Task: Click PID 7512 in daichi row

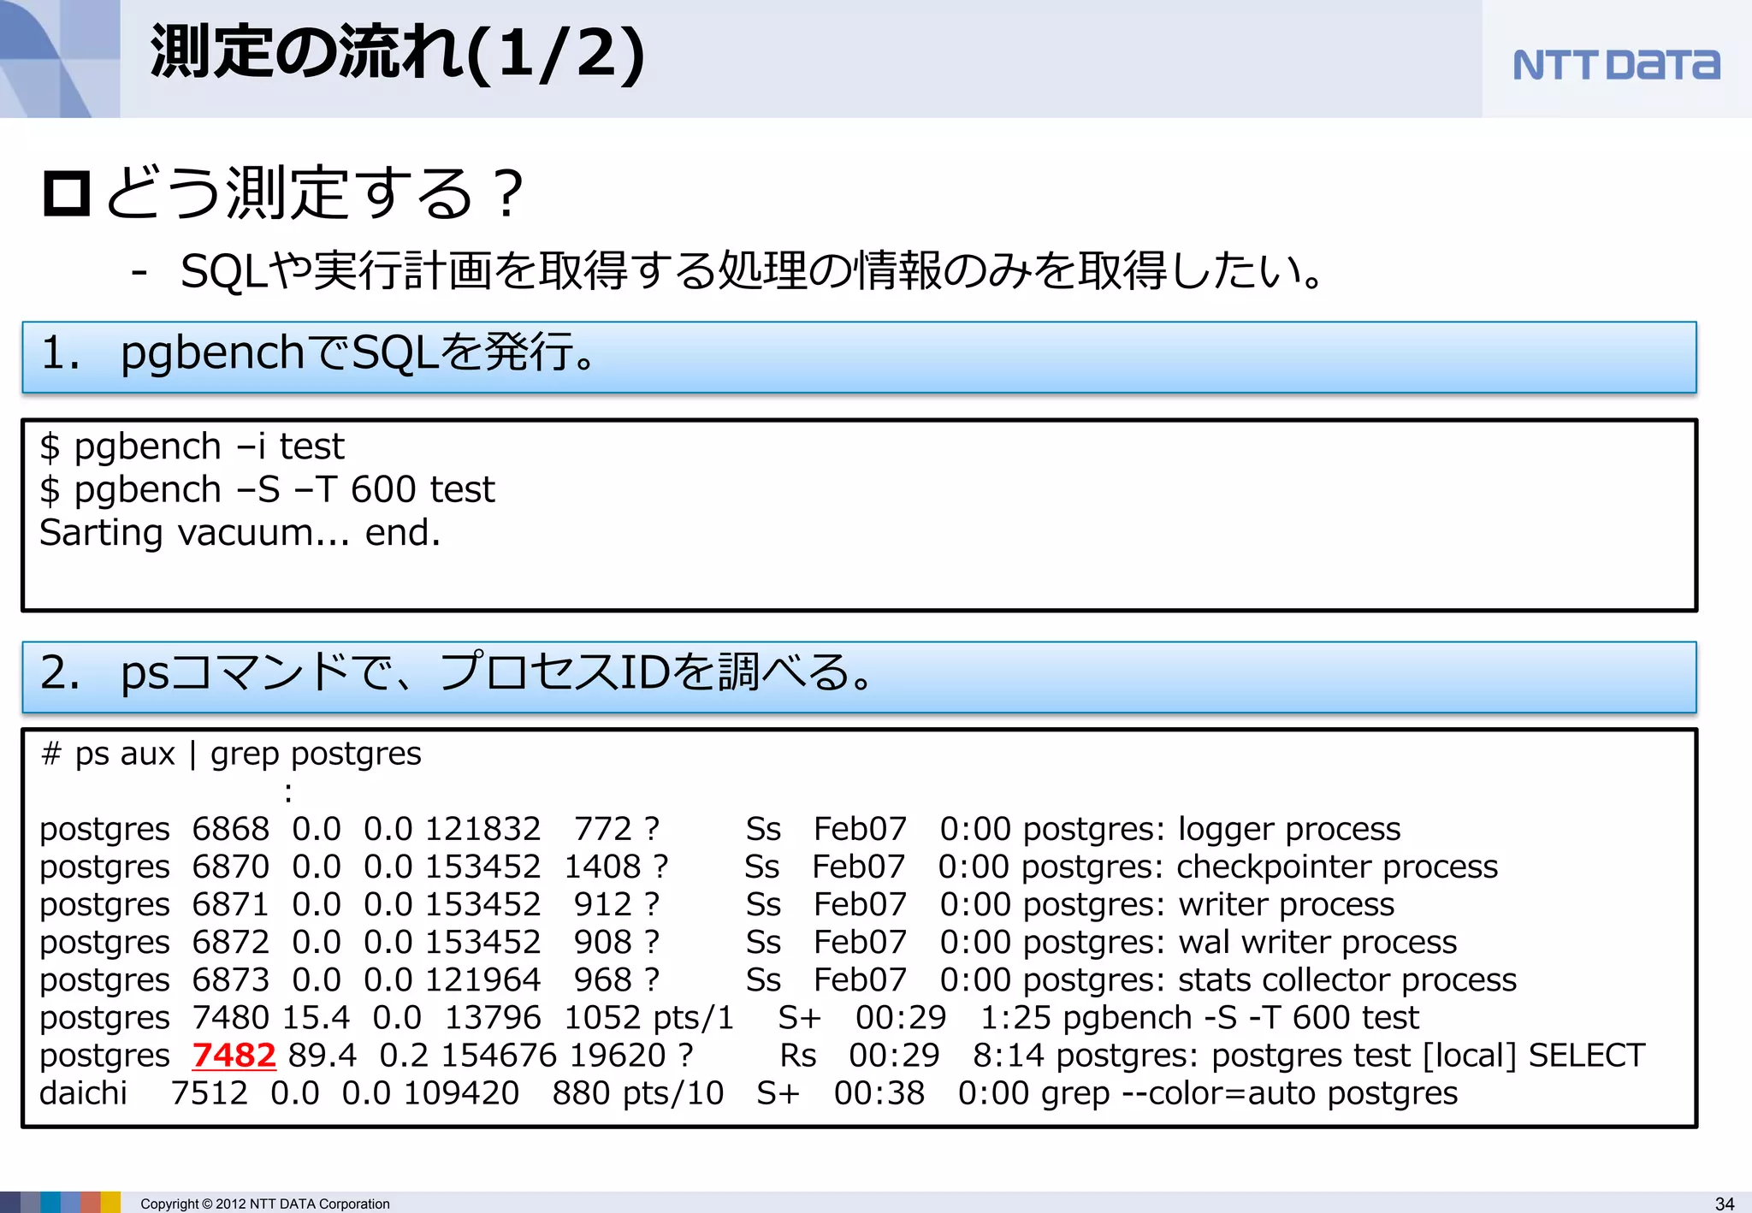Action: [209, 1092]
